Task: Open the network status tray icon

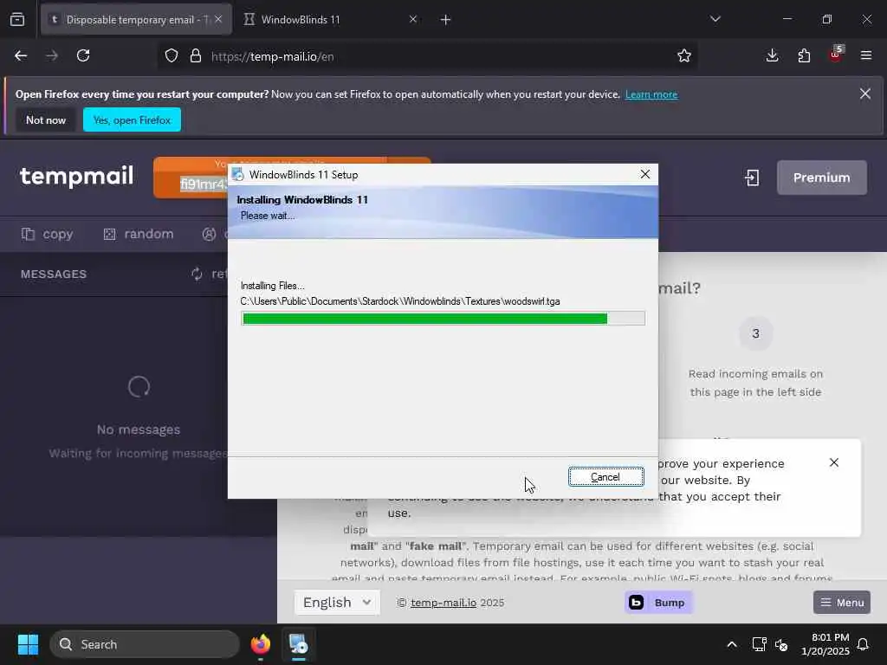Action: pyautogui.click(x=759, y=644)
